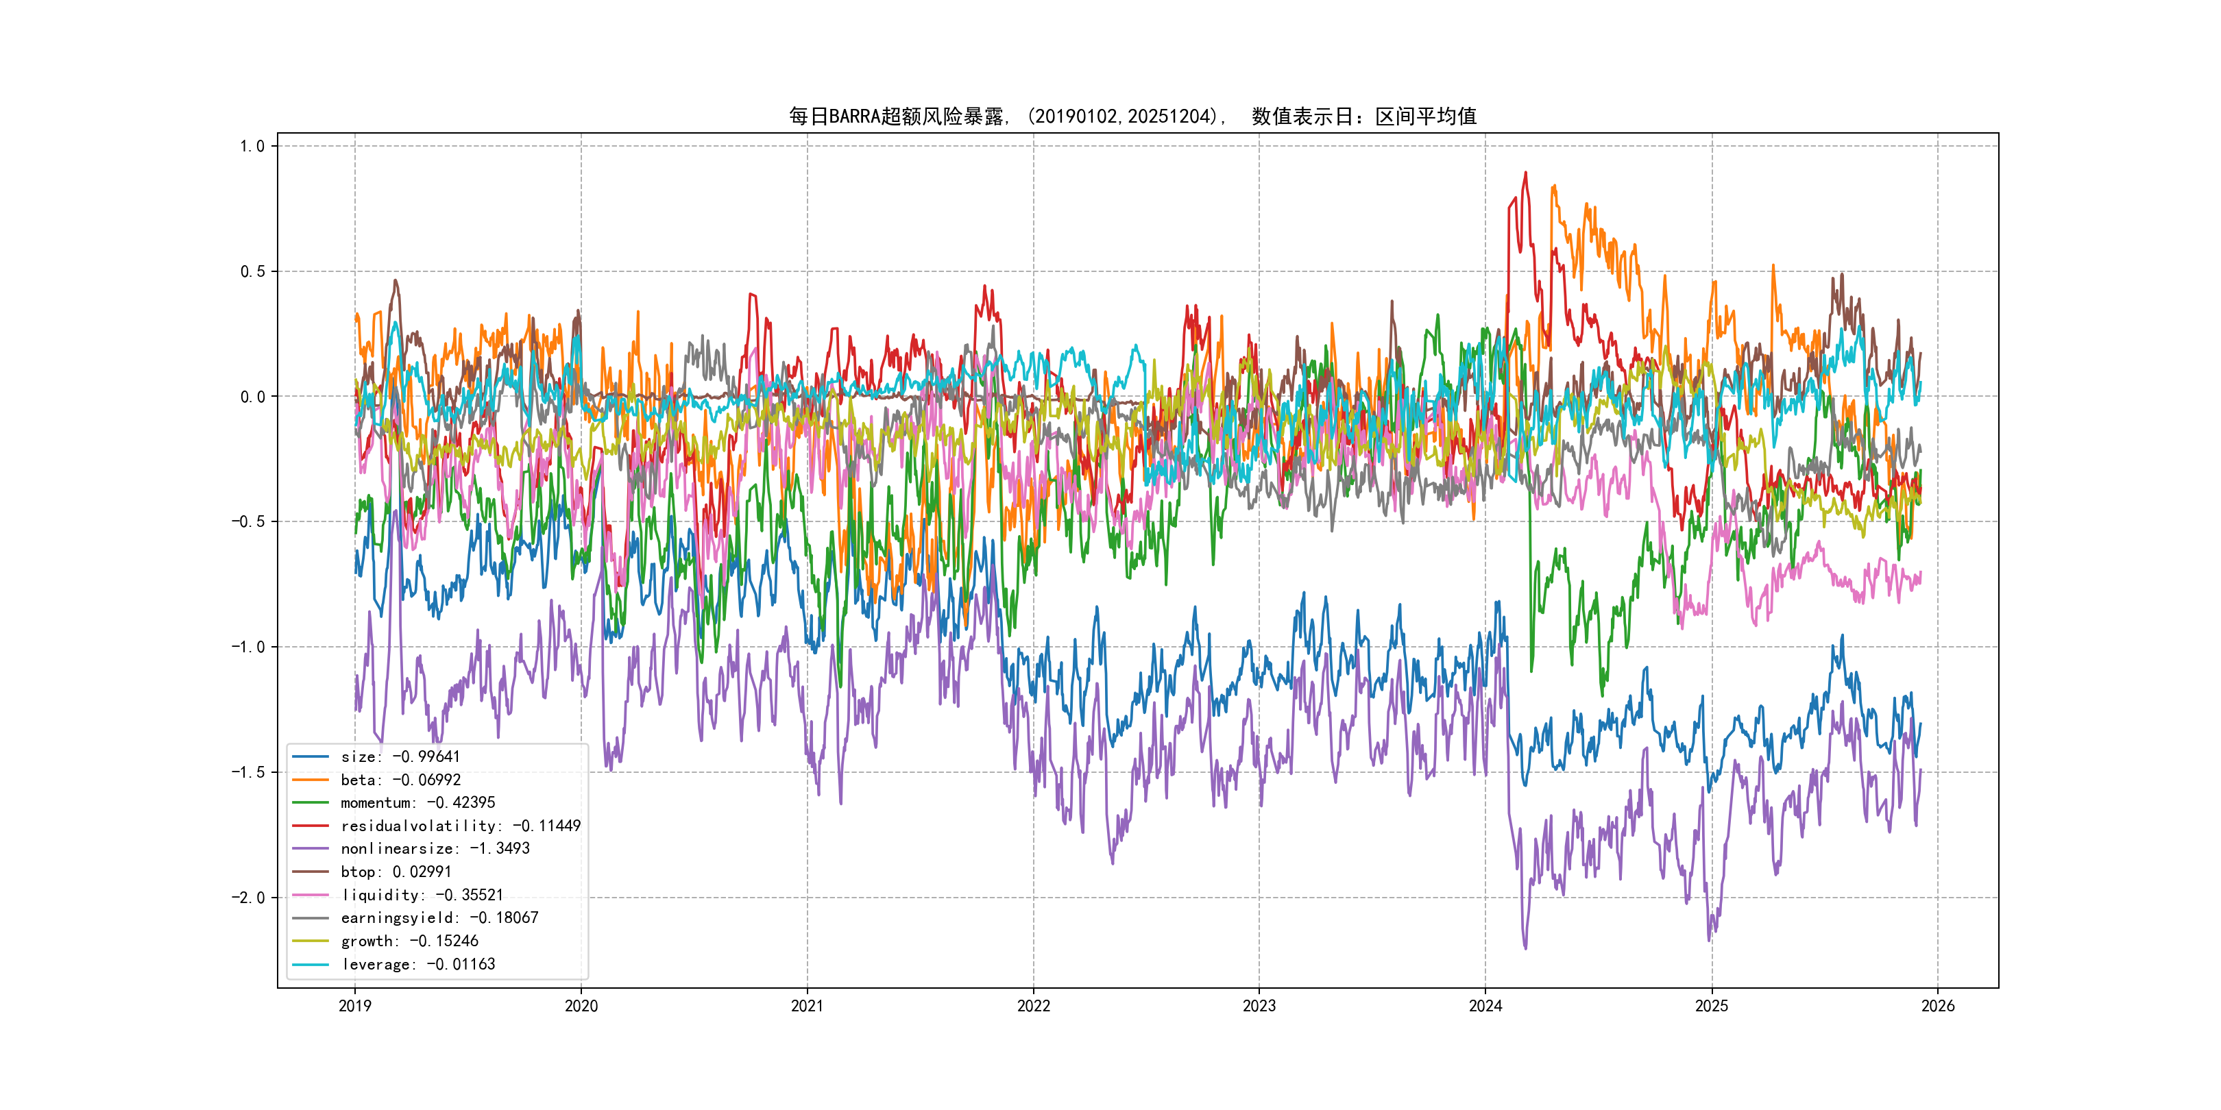Click the green momentum legend line swatch
This screenshot has height=1110, width=2221.
coord(311,802)
